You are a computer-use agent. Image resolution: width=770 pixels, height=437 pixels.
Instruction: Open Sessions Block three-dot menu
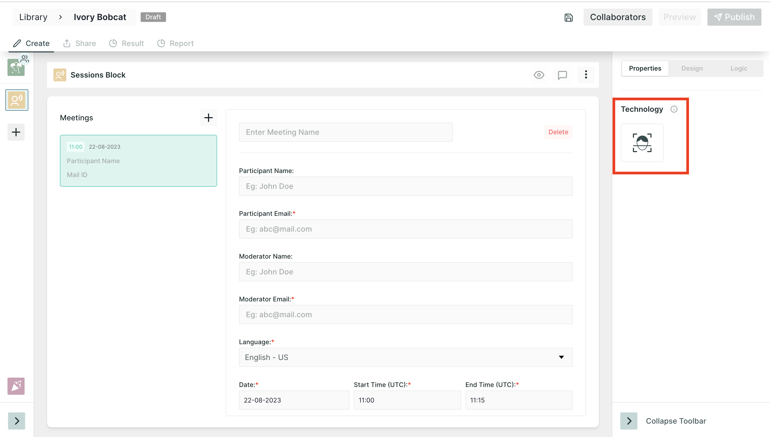(586, 75)
